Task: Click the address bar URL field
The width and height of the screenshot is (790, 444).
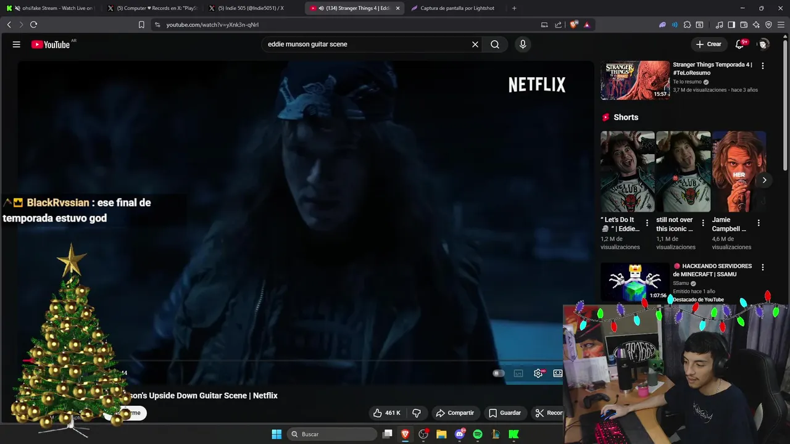Action: pos(346,25)
